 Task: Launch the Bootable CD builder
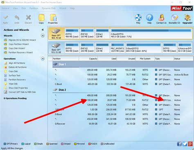(x=174, y=19)
